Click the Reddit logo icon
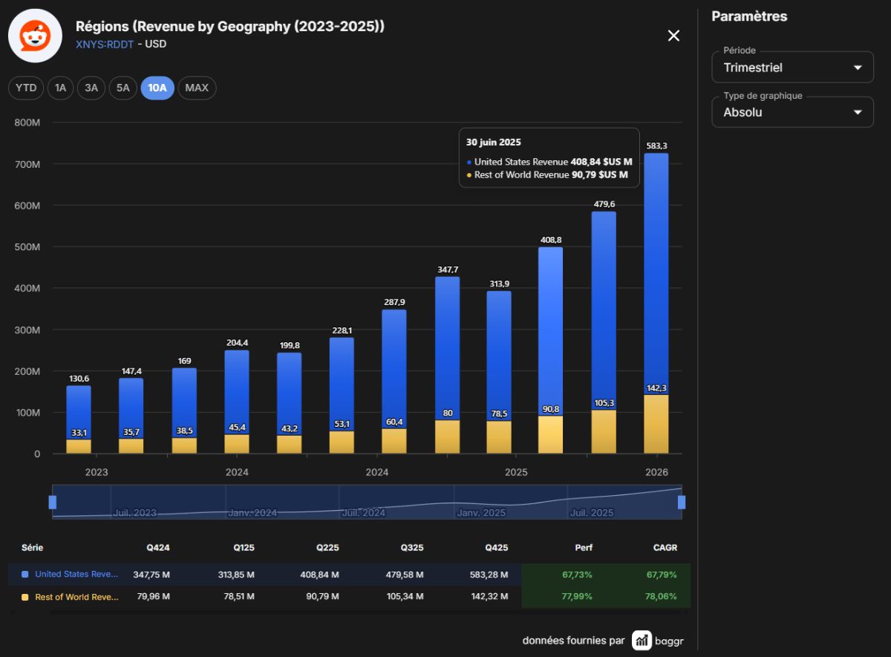The width and height of the screenshot is (891, 657). (x=35, y=36)
